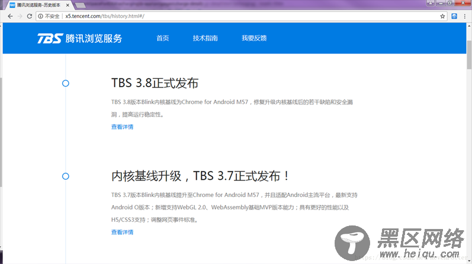Image resolution: width=472 pixels, height=264 pixels.
Task: Click the TBS 3.7 timeline circle marker
Action: pos(66,176)
